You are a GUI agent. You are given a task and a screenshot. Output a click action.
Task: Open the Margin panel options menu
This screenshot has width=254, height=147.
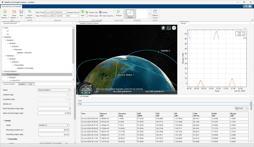[251, 23]
